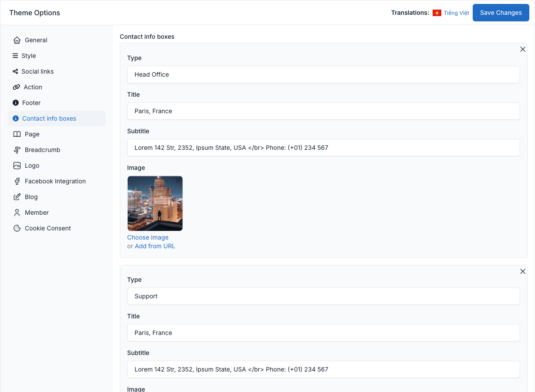Click the Head Office type field
The height and width of the screenshot is (392, 535).
tap(324, 74)
